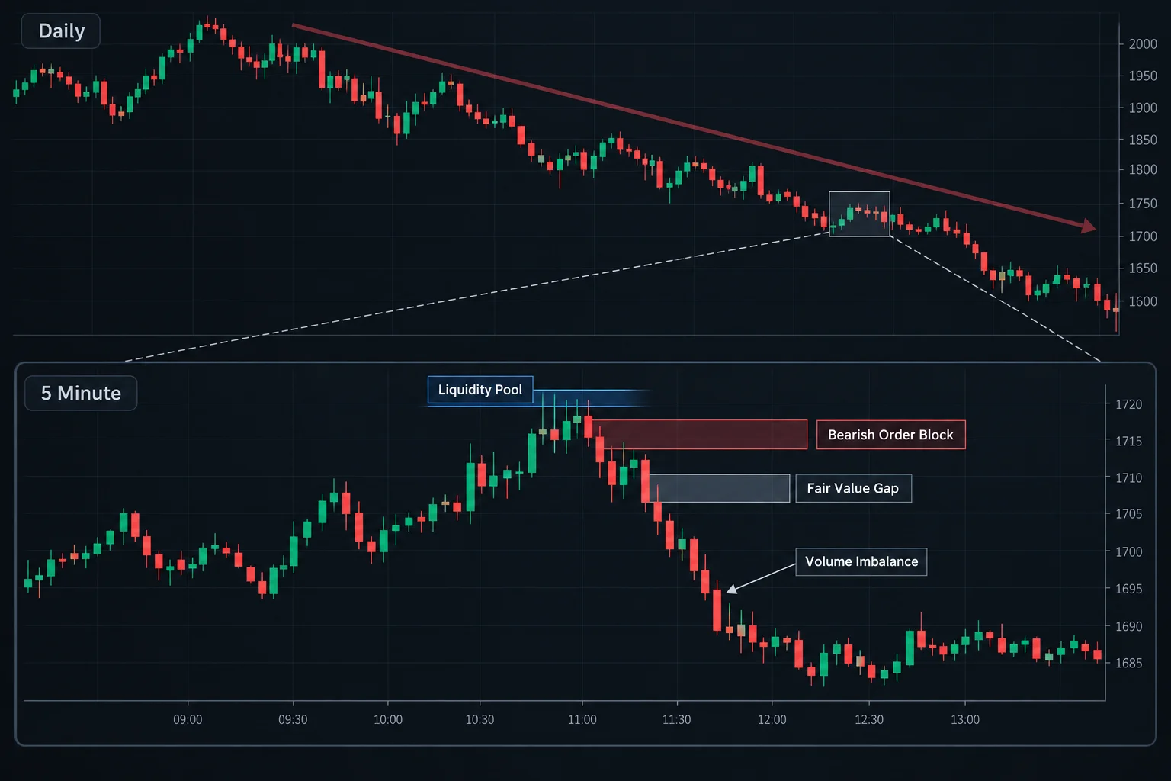Click the gray fair value gap zone

tap(719, 488)
